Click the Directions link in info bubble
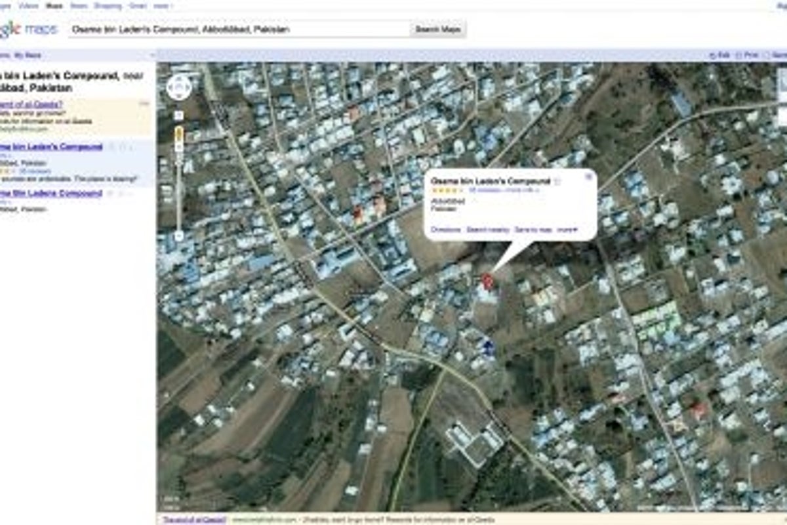This screenshot has height=525, width=787. click(446, 230)
